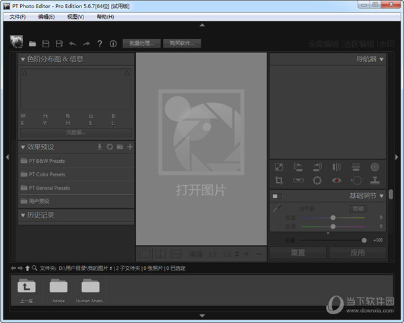404x323 pixels.
Task: Pick the white balance eyedropper
Action: [x=277, y=208]
